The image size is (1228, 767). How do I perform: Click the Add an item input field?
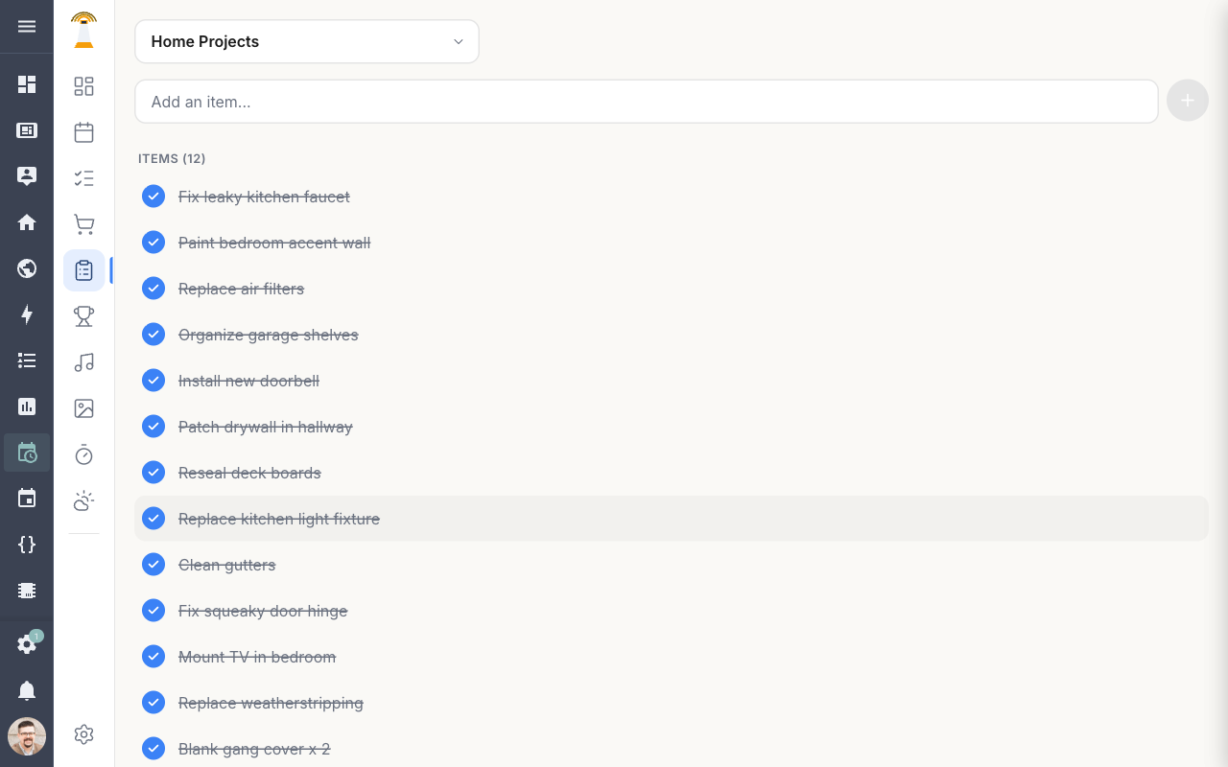coord(646,101)
